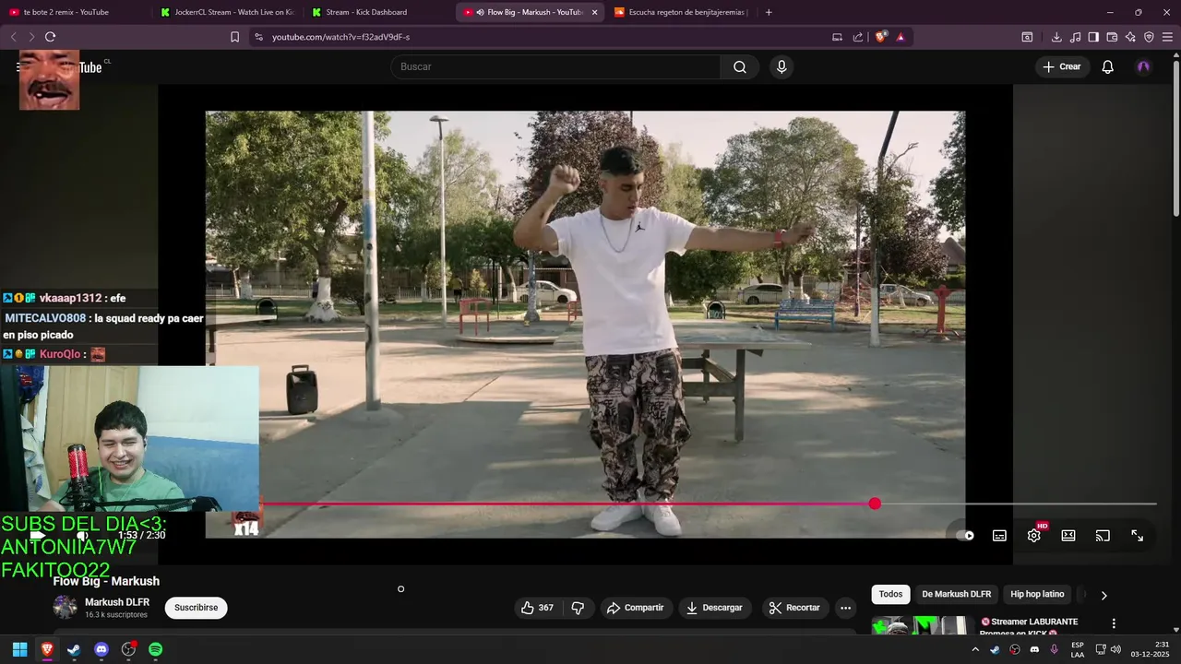
Task: Enter fullscreen on the video player
Action: pos(1138,535)
